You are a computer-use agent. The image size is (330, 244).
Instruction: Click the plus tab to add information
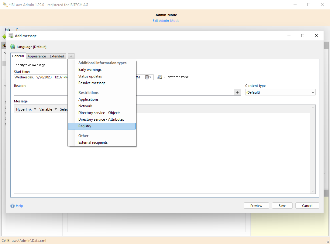pyautogui.click(x=71, y=56)
